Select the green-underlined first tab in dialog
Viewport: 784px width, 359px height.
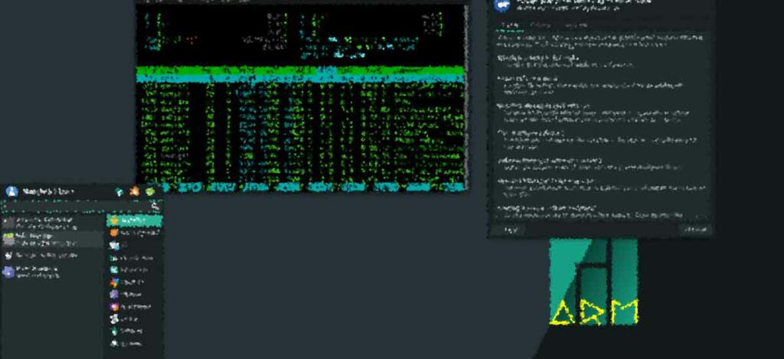click(x=511, y=25)
